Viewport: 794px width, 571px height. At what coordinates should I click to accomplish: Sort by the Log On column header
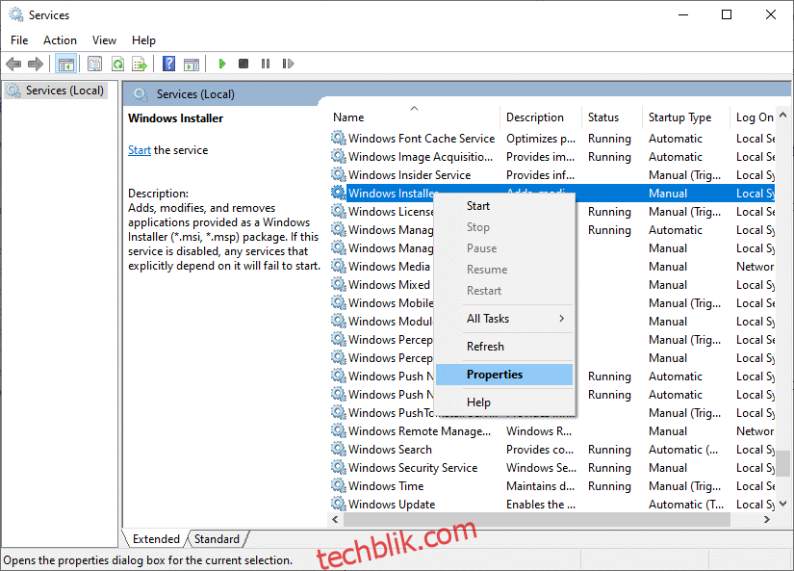pyautogui.click(x=755, y=117)
